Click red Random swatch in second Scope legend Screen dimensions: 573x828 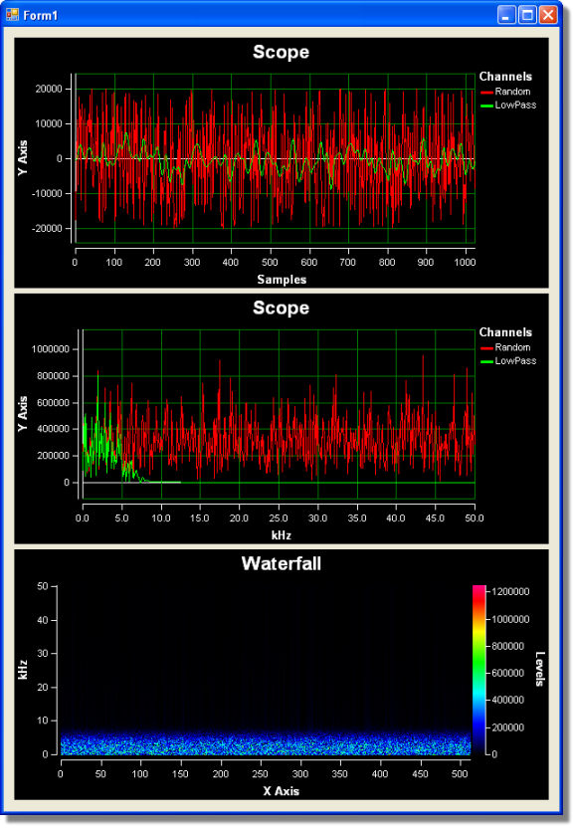point(486,348)
